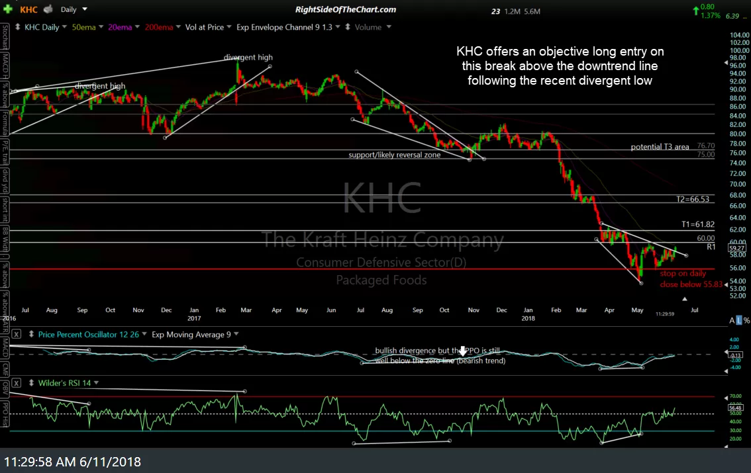
Task: Click the 11:29:59 time stamp on date axis
Action: tap(665, 314)
